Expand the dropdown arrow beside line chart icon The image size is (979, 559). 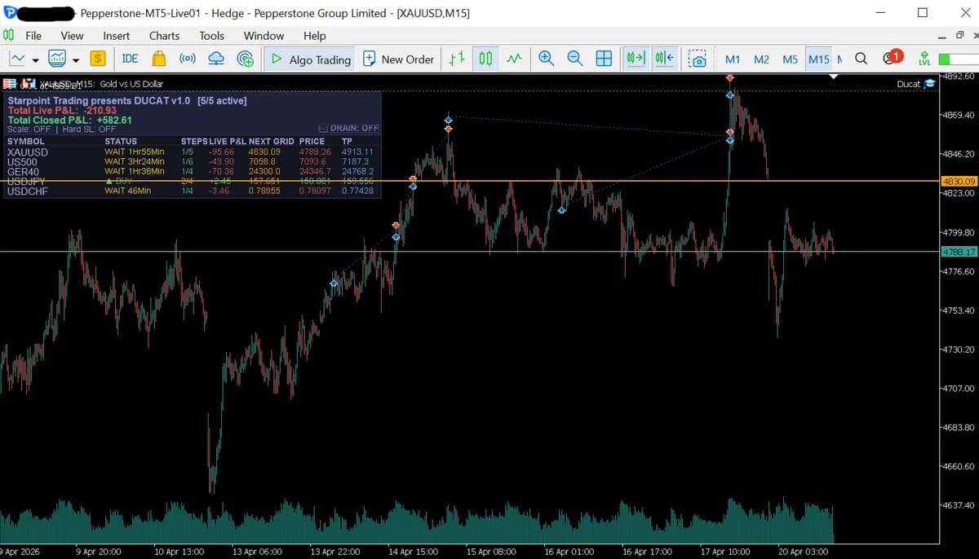point(35,59)
